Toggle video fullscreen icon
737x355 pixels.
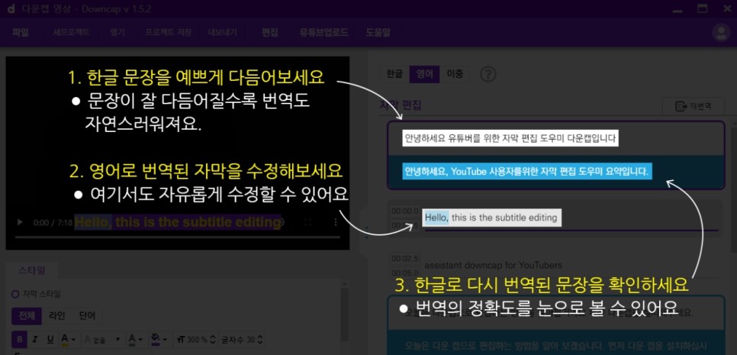click(308, 222)
